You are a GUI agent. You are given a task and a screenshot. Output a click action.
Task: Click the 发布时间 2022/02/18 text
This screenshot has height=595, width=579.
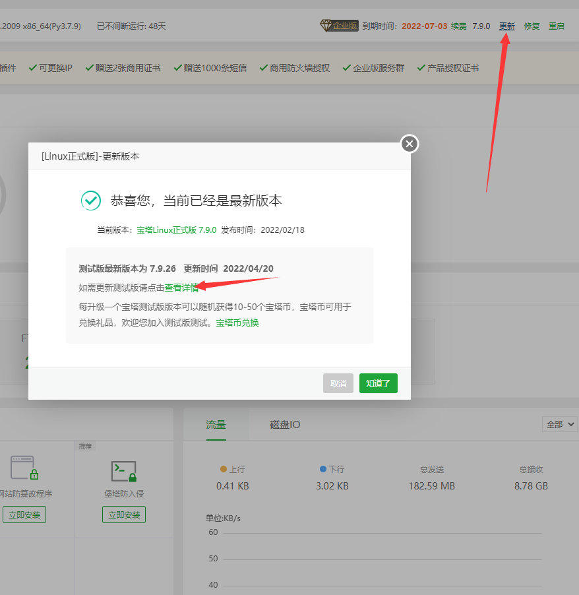[263, 230]
